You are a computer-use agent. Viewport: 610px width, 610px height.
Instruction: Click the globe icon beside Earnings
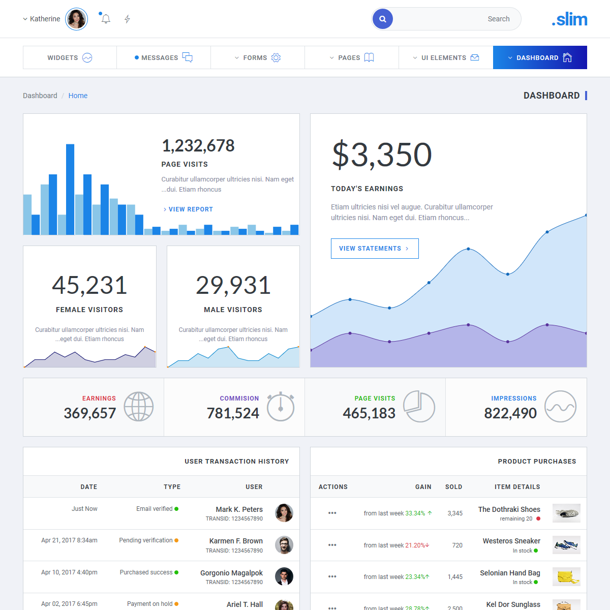(139, 407)
